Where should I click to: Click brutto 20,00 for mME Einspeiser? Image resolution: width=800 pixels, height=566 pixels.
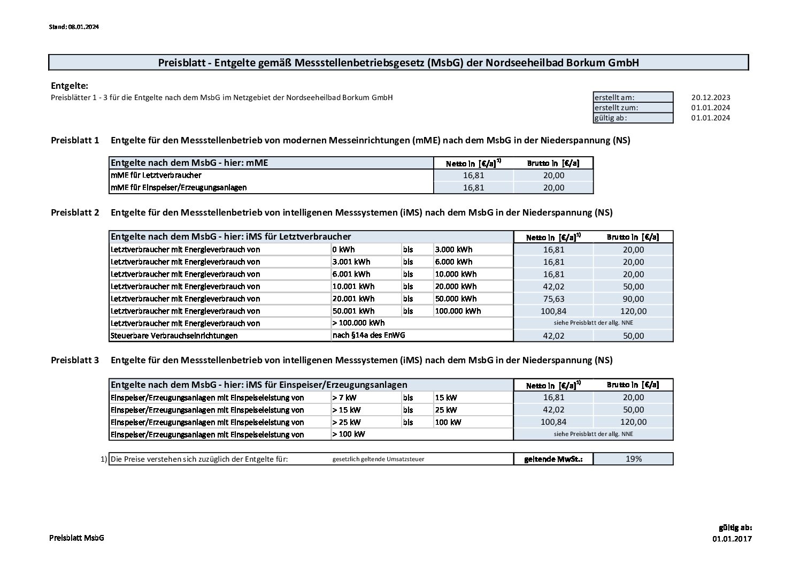coord(553,187)
